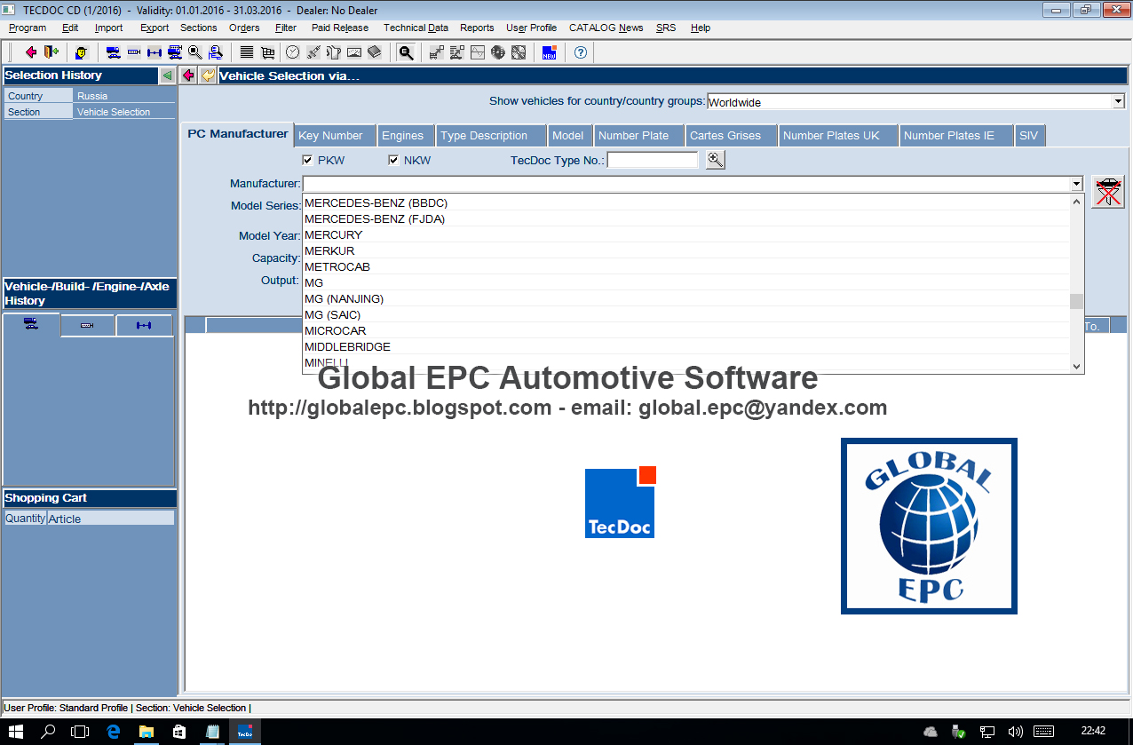Switch to the Number Plates UK tab
This screenshot has height=745, width=1133.
[x=831, y=136]
